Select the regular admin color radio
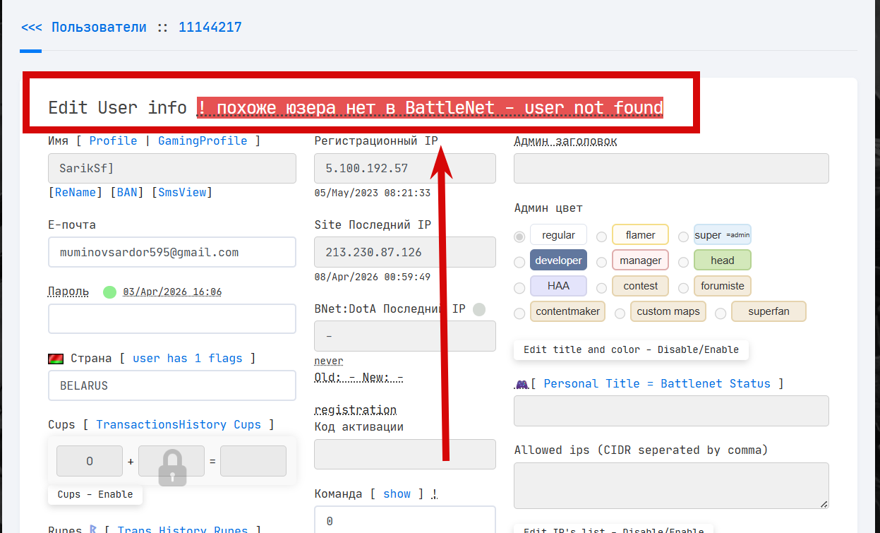880x533 pixels. (520, 236)
